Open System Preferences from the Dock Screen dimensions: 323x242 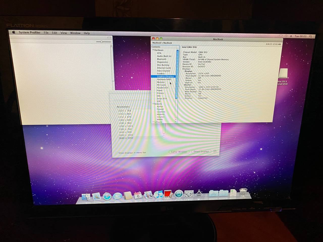189,194
